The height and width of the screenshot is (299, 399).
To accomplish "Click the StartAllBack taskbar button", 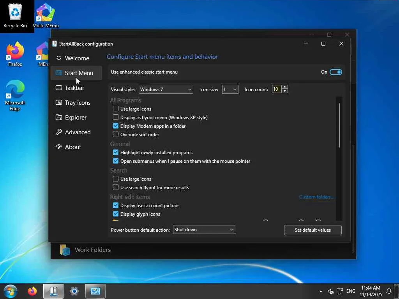I will [x=53, y=291].
